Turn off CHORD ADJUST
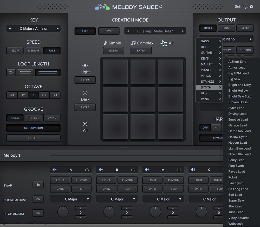260x227 pixels. [38, 199]
